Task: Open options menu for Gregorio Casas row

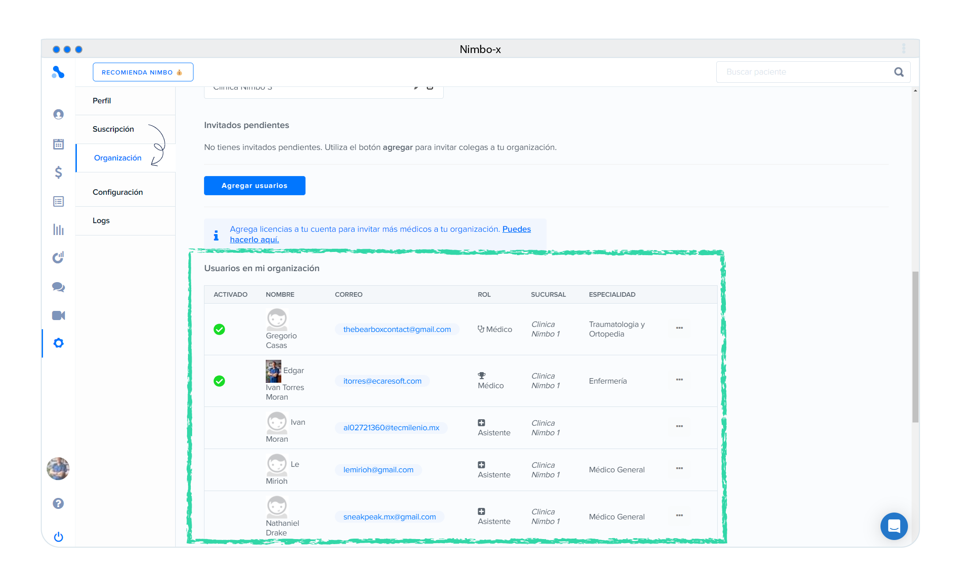Action: click(x=679, y=328)
